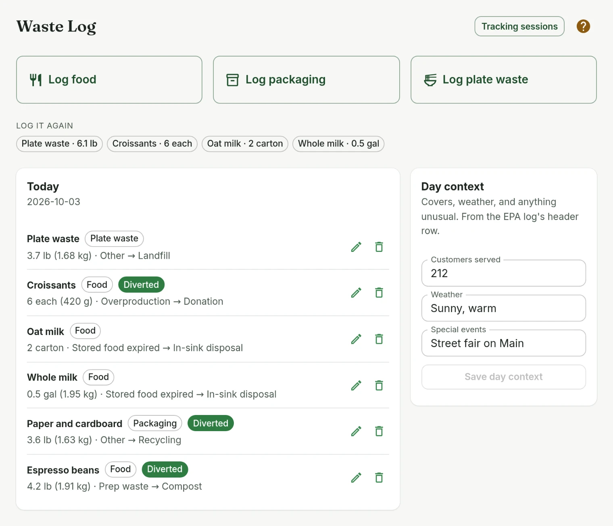Focus the Special events field
Viewport: 613px width, 526px height.
click(x=504, y=343)
